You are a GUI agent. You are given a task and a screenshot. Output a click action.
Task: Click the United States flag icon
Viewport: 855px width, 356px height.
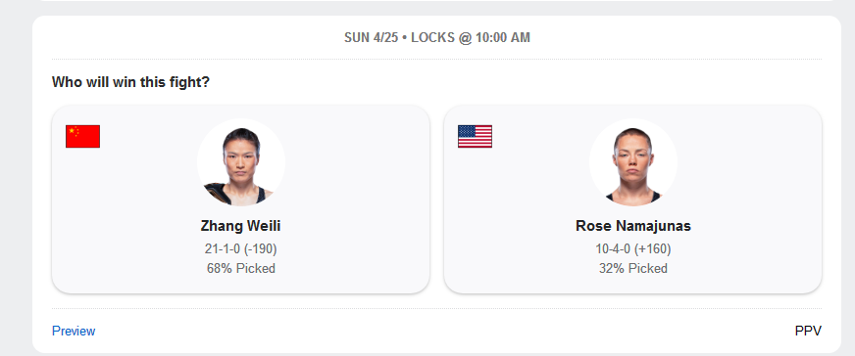click(x=475, y=136)
